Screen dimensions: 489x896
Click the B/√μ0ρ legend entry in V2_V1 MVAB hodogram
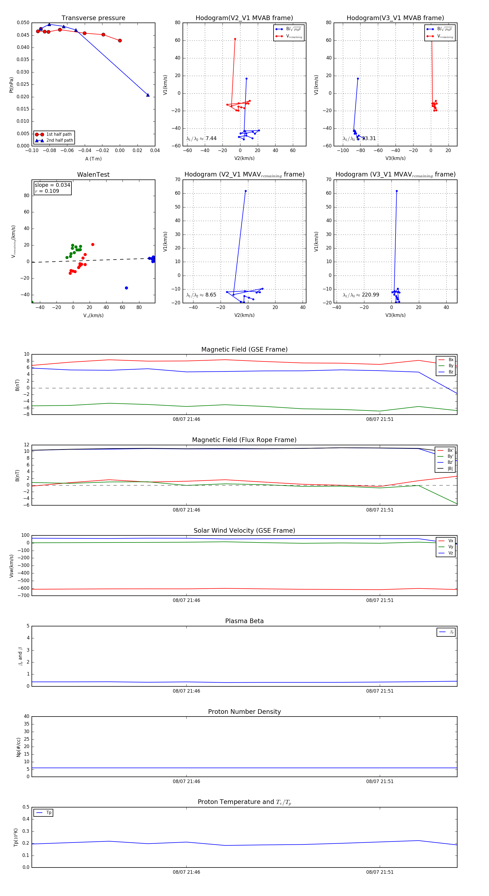[289, 29]
